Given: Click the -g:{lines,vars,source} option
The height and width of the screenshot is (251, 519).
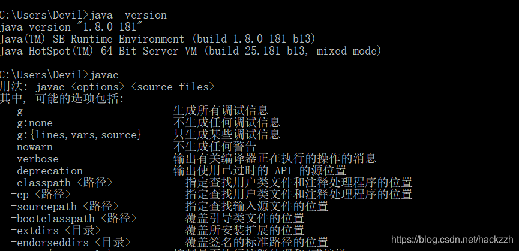Looking at the screenshot, I should coord(76,135).
